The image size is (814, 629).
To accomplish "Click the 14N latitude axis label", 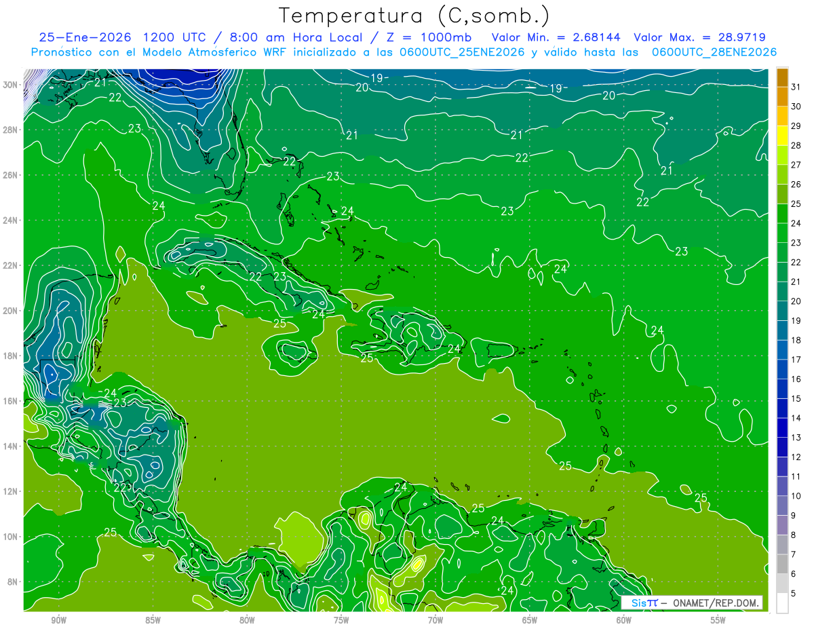I will tap(11, 446).
